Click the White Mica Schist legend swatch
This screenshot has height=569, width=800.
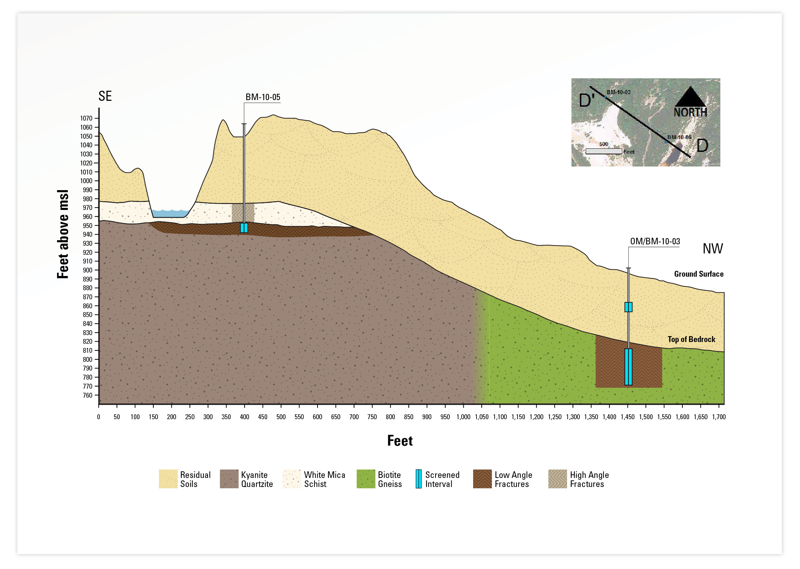tap(292, 479)
